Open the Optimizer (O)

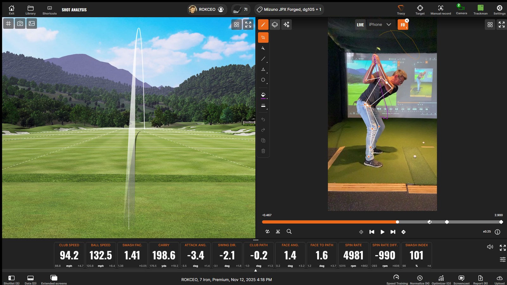(x=441, y=280)
